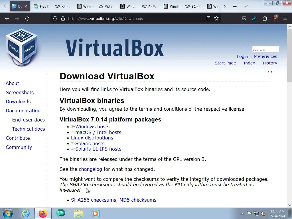Screen dimensions: 292x219
Task: Open the Preferences link
Action: (265, 56)
